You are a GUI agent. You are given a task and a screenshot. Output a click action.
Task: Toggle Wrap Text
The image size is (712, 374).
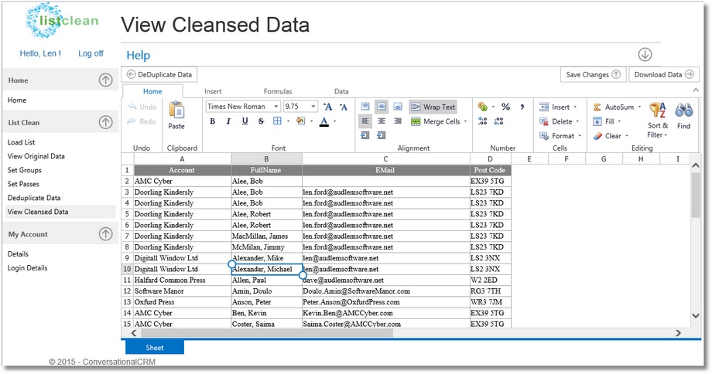(433, 107)
